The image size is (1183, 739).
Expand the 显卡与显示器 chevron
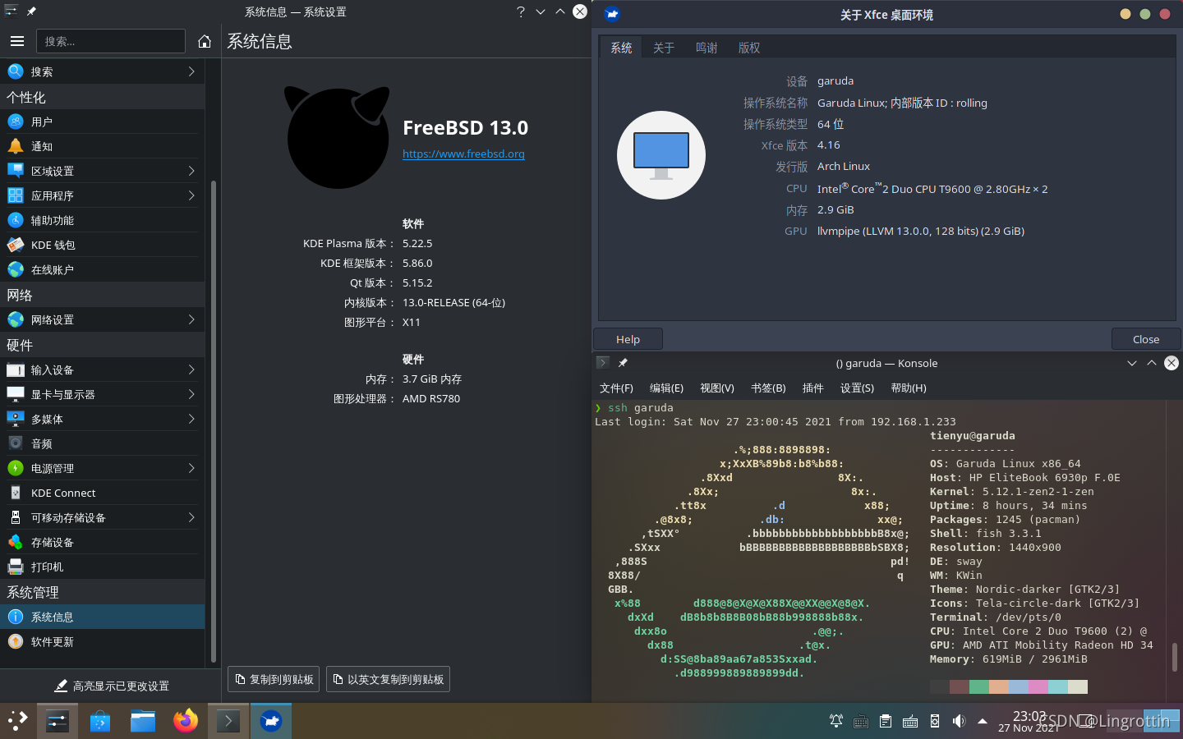tap(191, 394)
